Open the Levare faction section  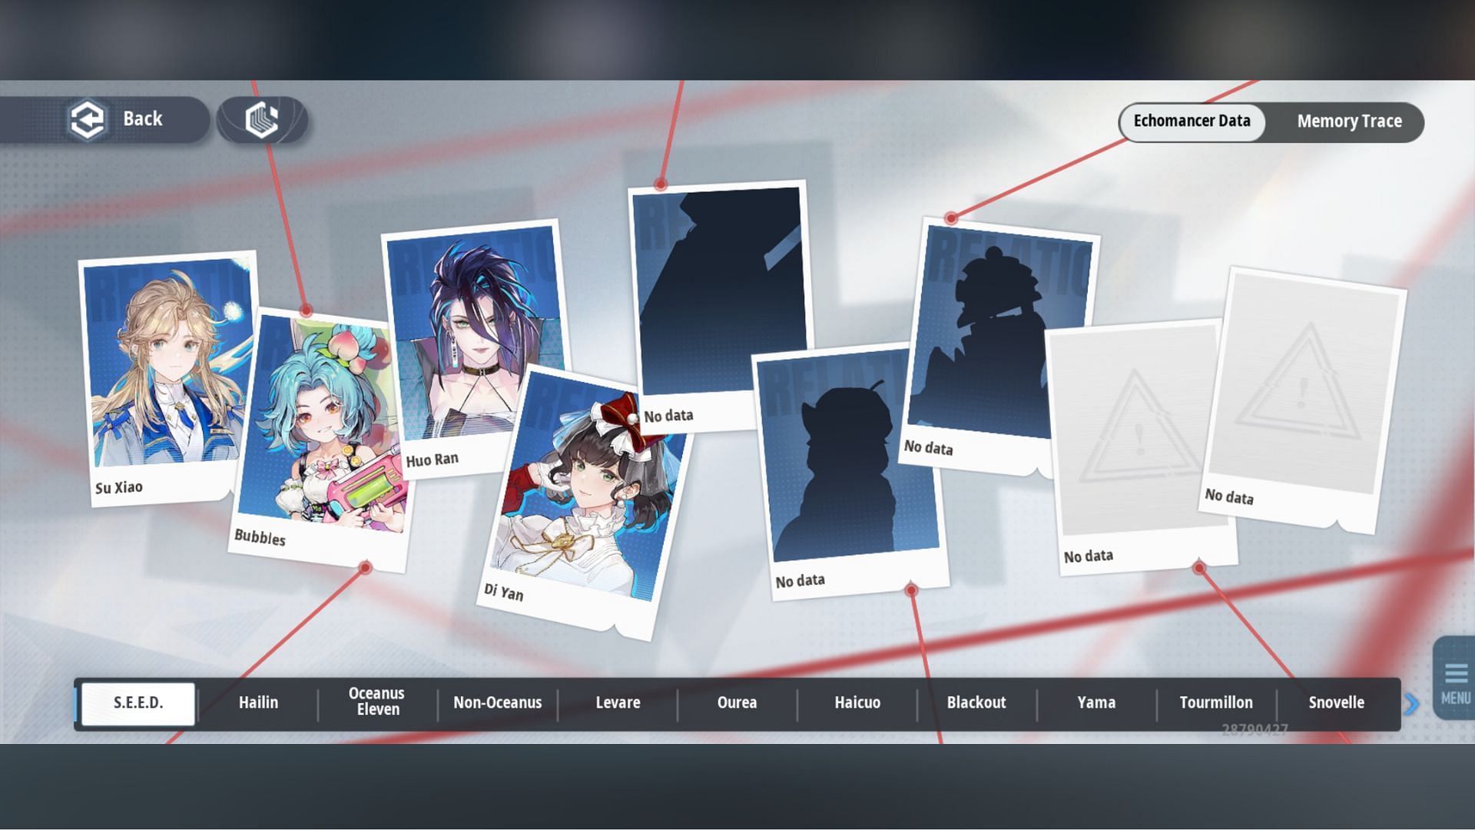click(x=618, y=703)
